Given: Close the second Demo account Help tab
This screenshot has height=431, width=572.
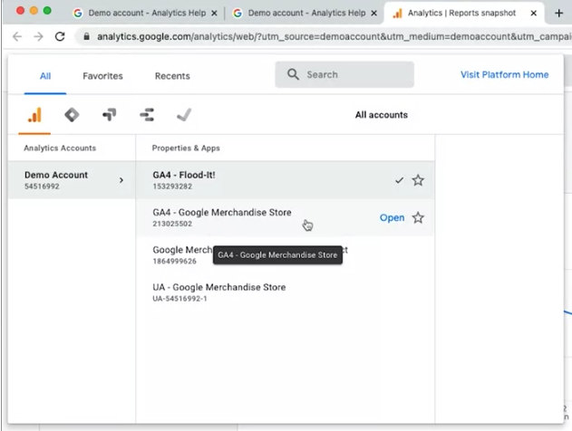Looking at the screenshot, I should [373, 13].
